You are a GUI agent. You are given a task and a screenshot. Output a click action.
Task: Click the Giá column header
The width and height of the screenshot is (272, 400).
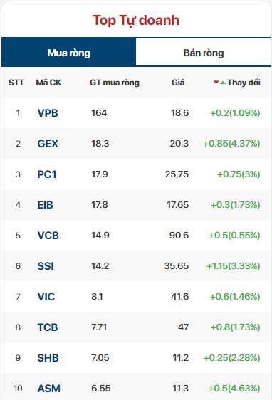pyautogui.click(x=178, y=83)
